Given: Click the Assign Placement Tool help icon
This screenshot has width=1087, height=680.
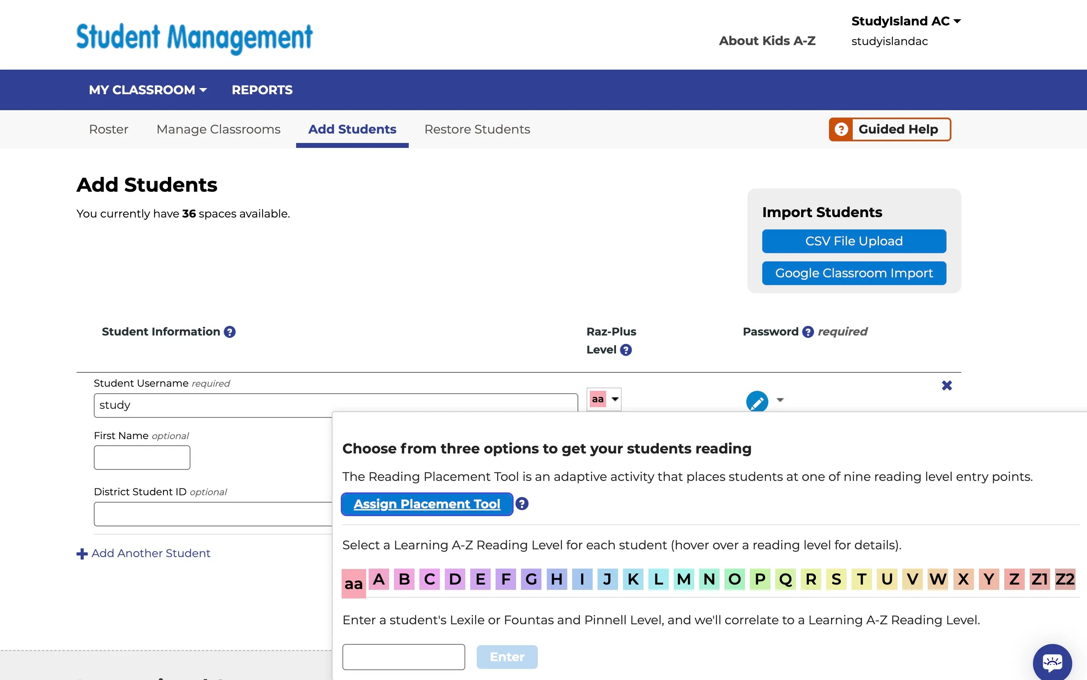Looking at the screenshot, I should point(522,504).
